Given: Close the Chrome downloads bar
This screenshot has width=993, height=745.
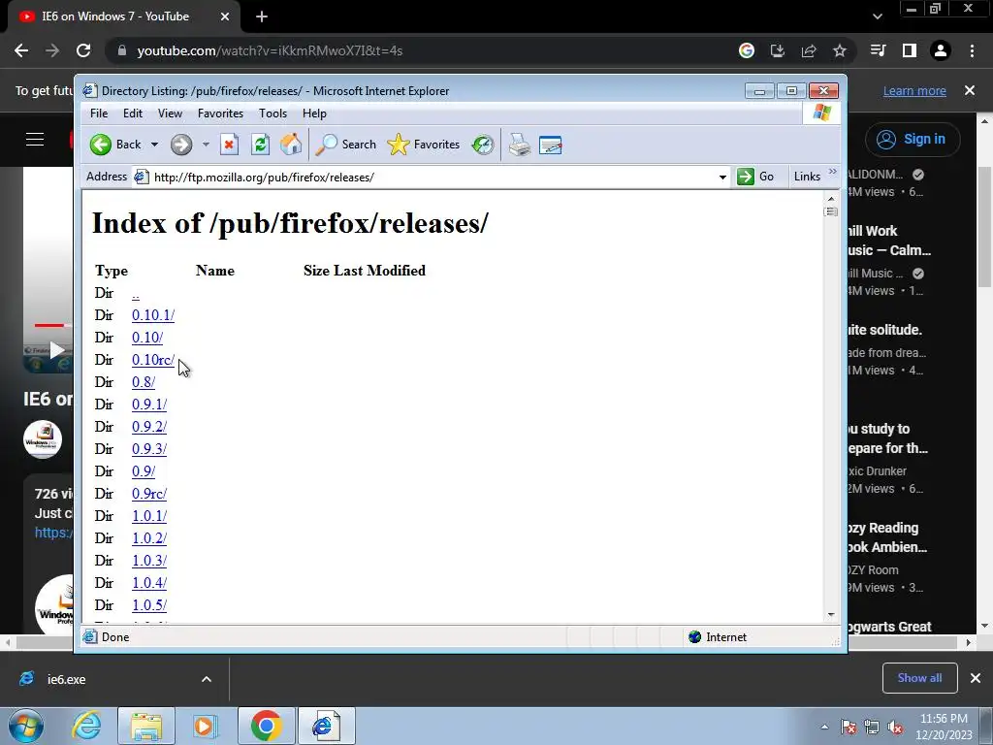Looking at the screenshot, I should (976, 678).
